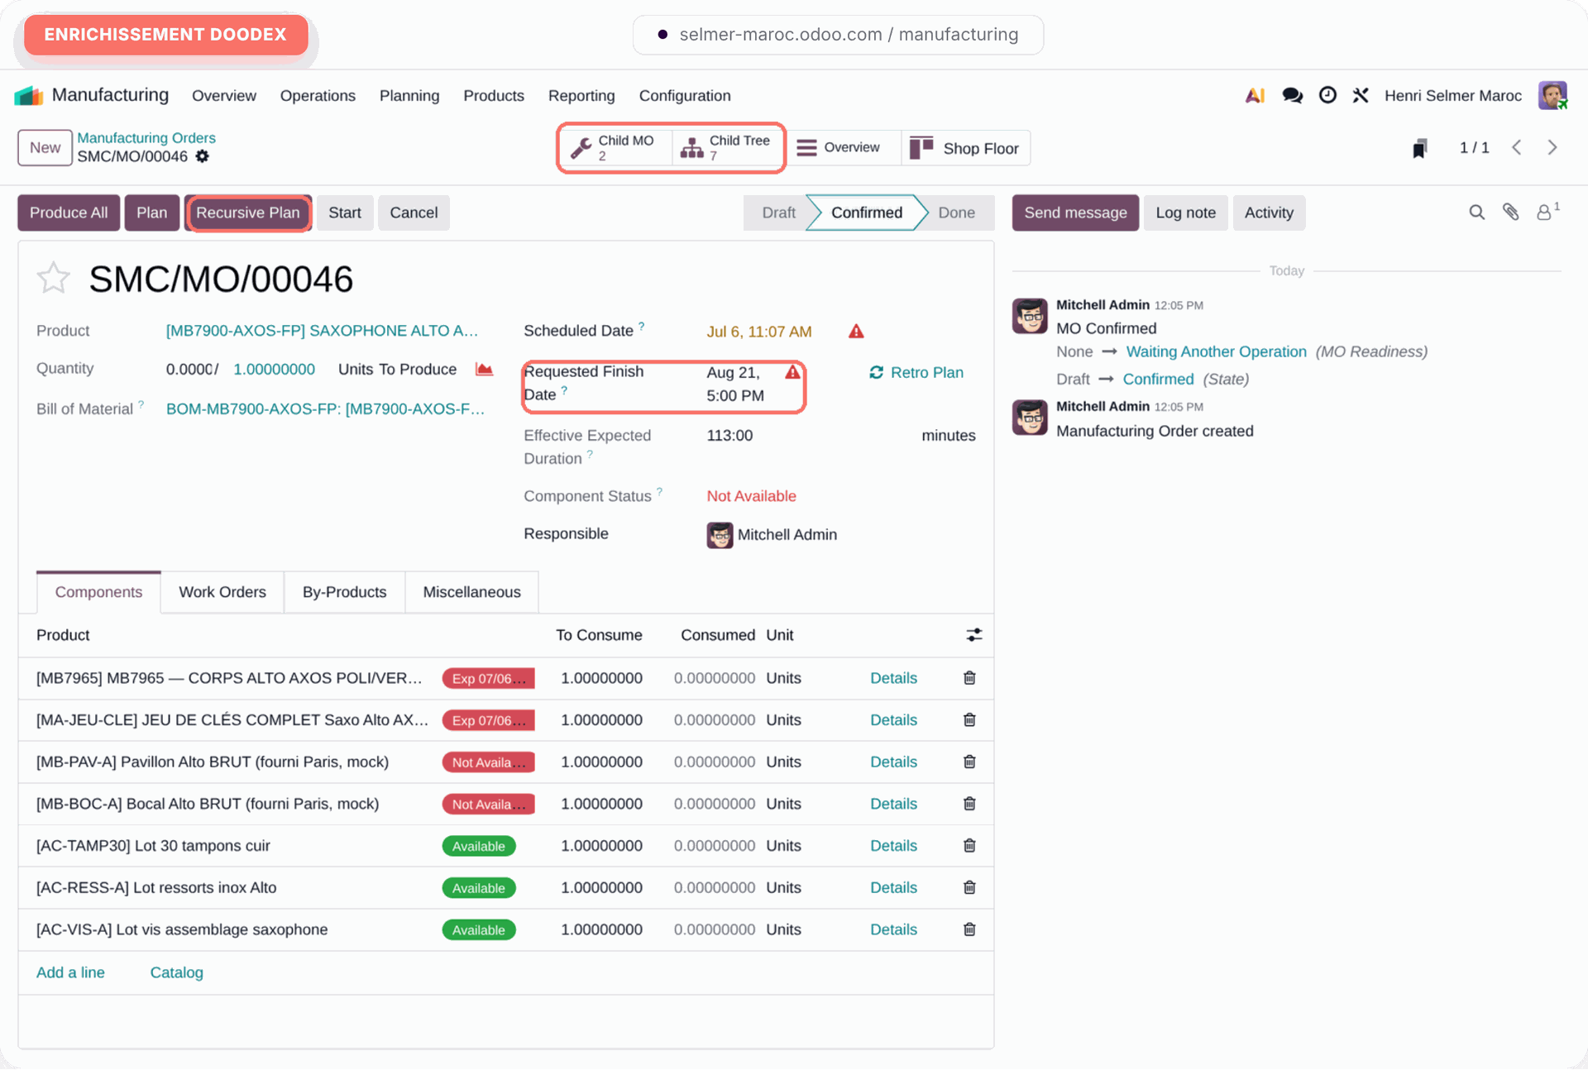Open the conversations chat icon

click(1292, 96)
